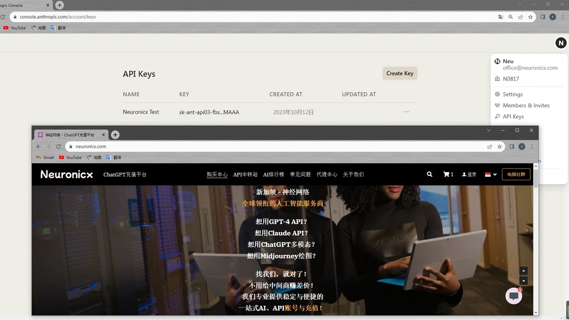Screen dimensions: 569x320
Task: Expand language flag dropdown
Action: [490, 174]
